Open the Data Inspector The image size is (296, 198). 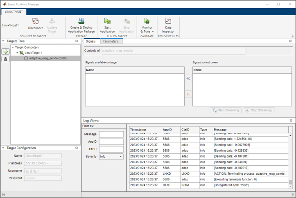(168, 21)
